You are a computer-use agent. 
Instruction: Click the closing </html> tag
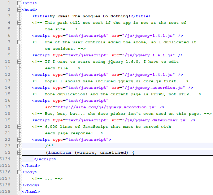pos(31,192)
